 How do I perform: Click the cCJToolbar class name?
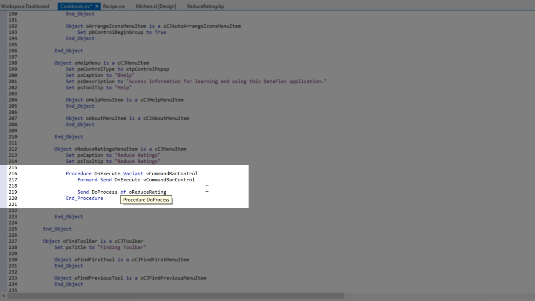[x=129, y=241]
